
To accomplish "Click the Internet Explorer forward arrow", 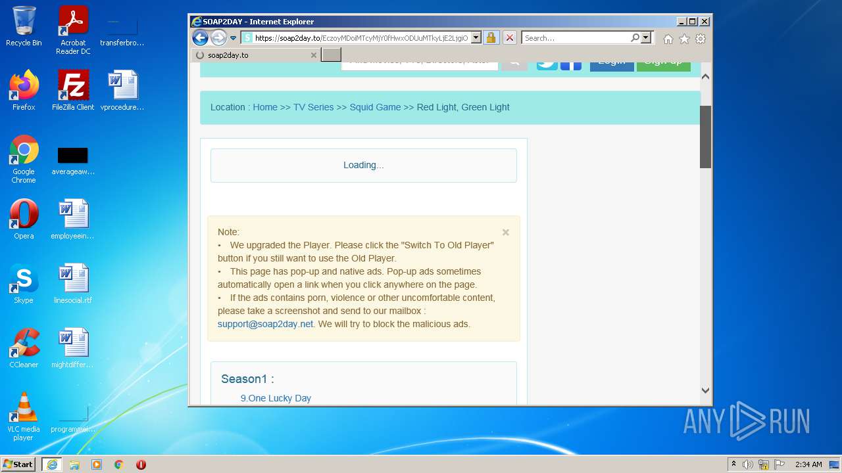I will pos(218,38).
